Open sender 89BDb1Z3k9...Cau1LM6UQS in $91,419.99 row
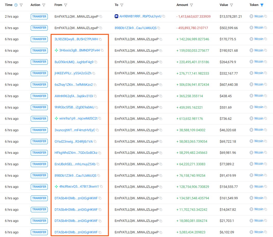The height and width of the screenshot is (237, 273). (x=75, y=176)
